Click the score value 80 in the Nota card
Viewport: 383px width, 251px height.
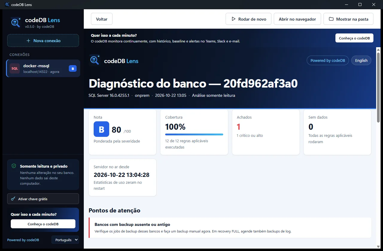[116, 130]
